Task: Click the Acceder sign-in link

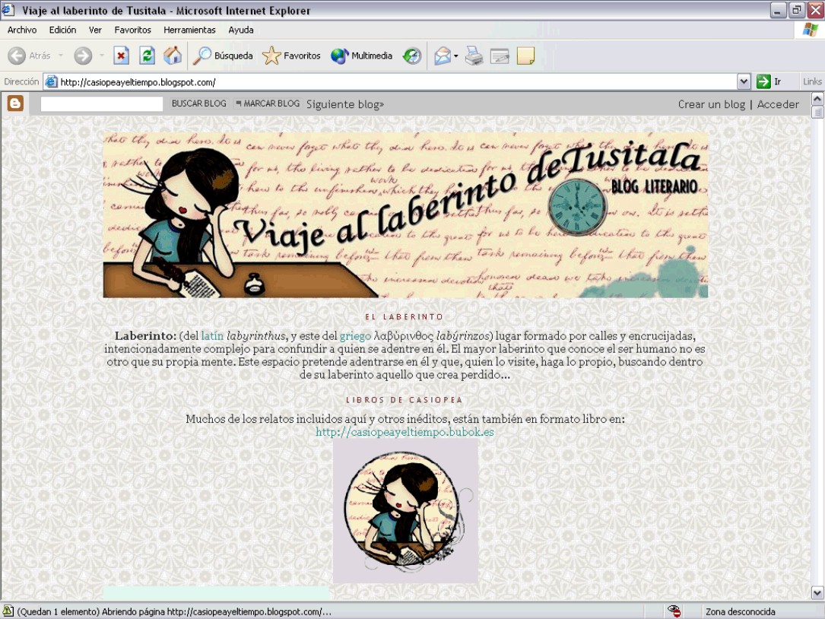Action: click(x=778, y=104)
